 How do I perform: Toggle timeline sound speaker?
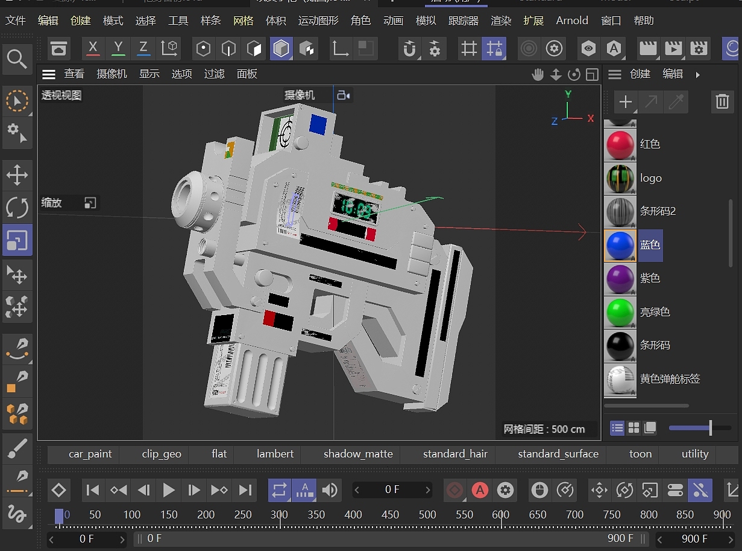[330, 490]
